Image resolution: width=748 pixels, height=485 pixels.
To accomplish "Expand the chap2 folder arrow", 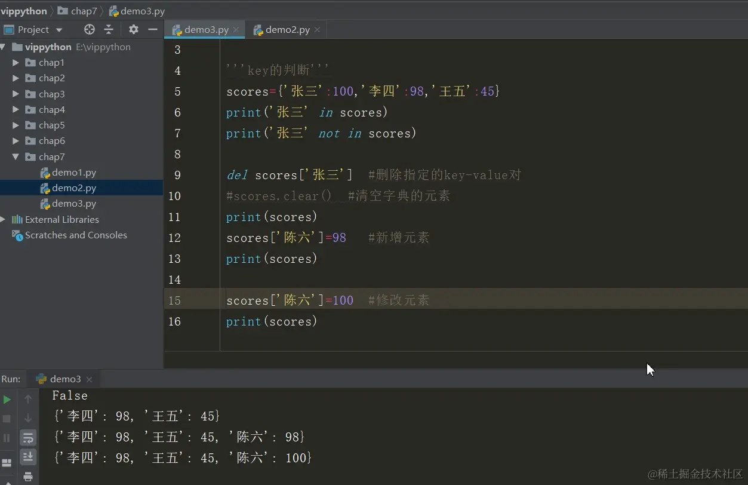I will click(16, 78).
